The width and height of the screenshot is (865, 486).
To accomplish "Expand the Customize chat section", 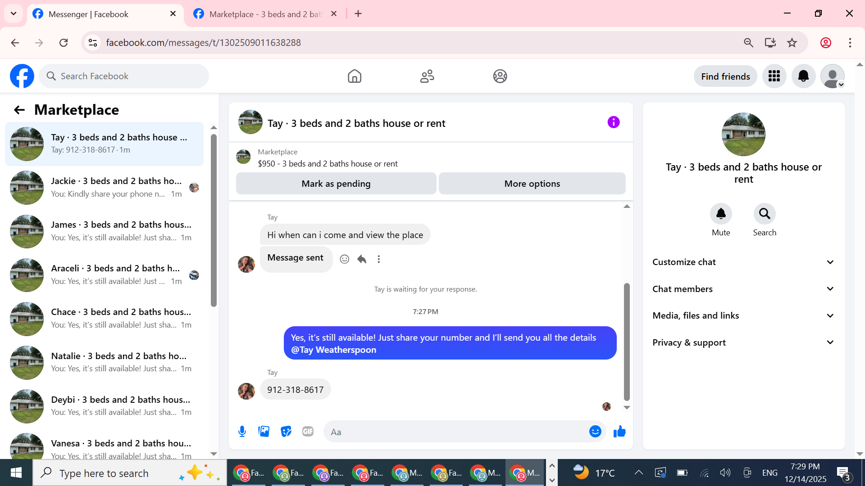I will point(743,262).
